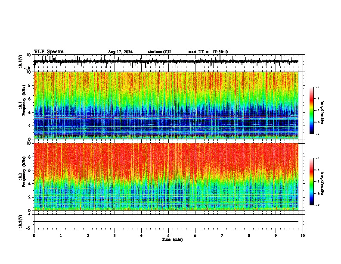Screen dimensions: 341x264
Task: Click time axis tick label 7
Action: coord(222,236)
